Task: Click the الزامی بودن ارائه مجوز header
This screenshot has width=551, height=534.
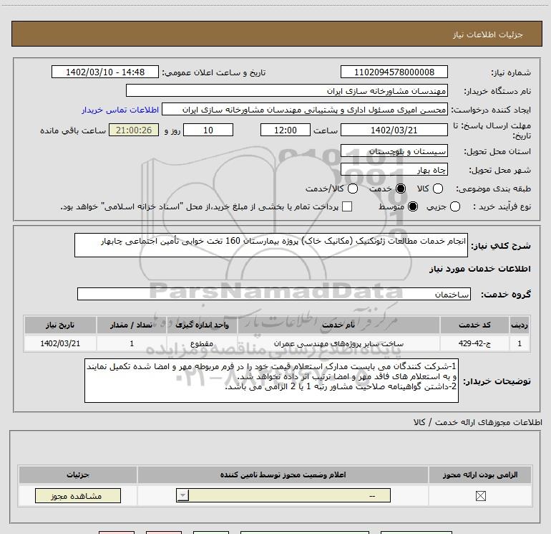Action: pyautogui.click(x=480, y=475)
